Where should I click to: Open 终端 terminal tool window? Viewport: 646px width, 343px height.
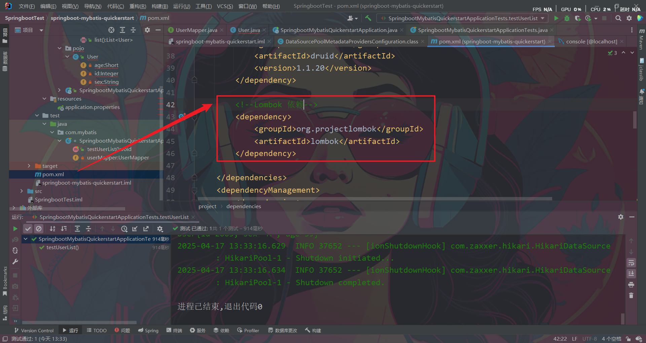tap(174, 331)
